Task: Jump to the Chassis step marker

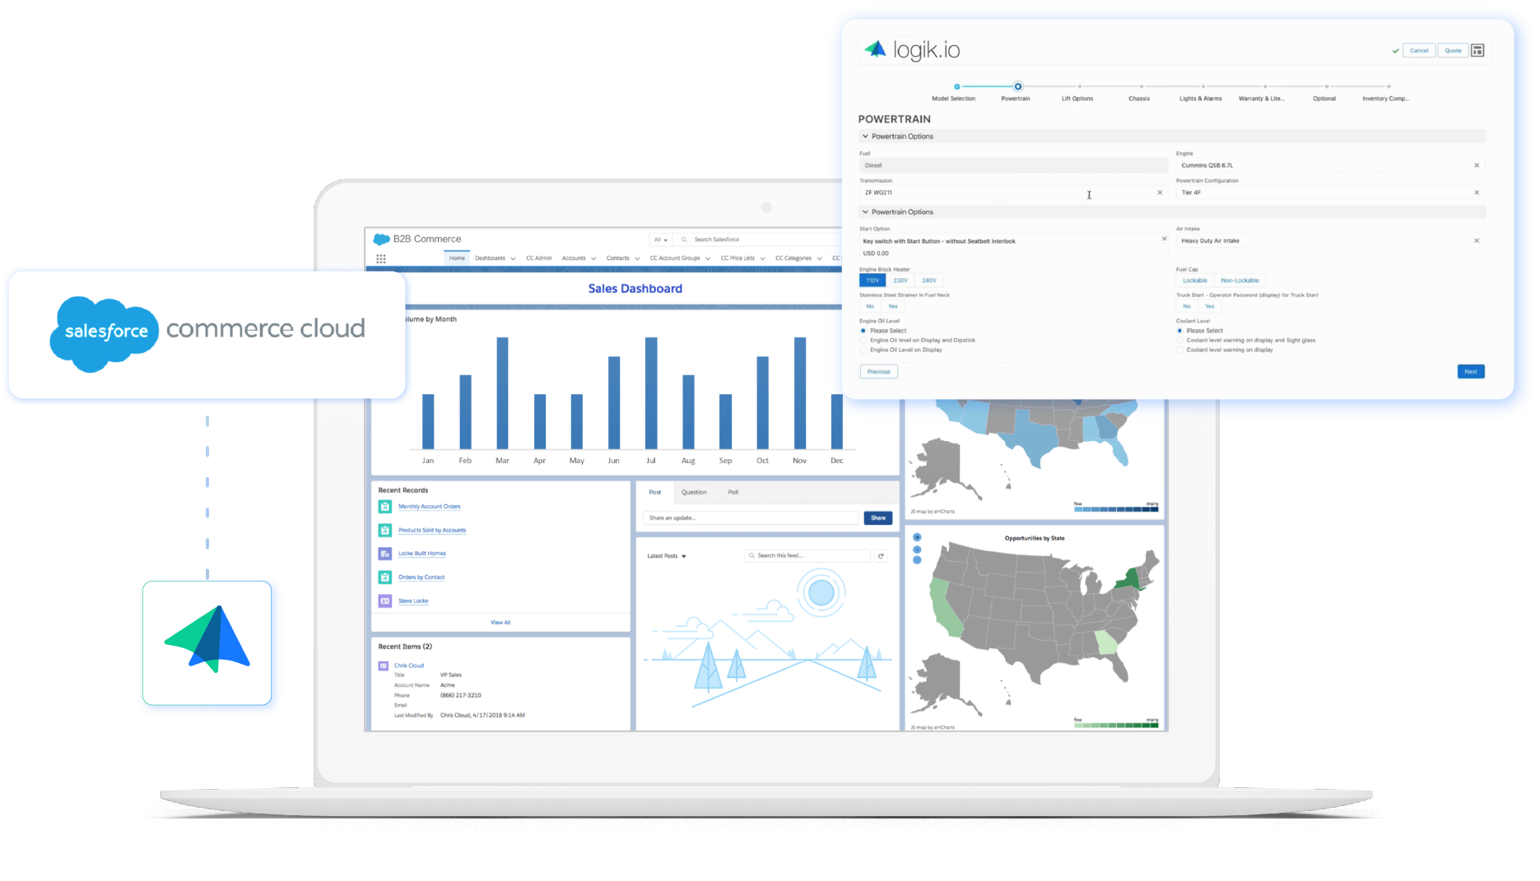Action: tap(1142, 86)
